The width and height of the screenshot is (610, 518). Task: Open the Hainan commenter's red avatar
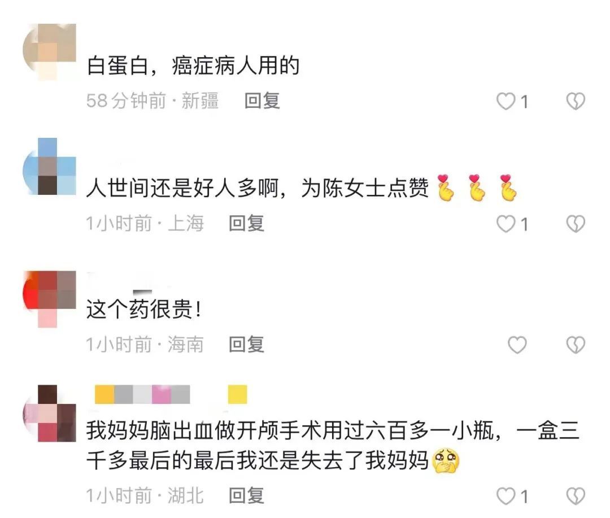click(x=49, y=299)
